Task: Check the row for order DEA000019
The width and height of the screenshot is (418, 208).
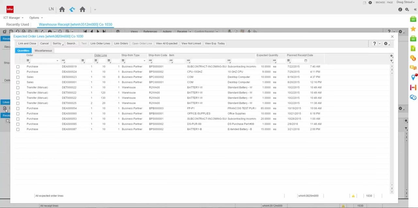Action: (x=18, y=67)
